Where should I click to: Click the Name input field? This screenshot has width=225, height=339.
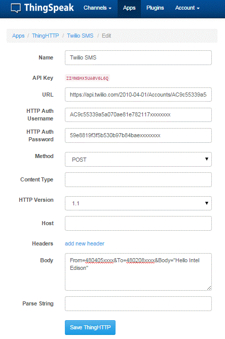coord(138,58)
